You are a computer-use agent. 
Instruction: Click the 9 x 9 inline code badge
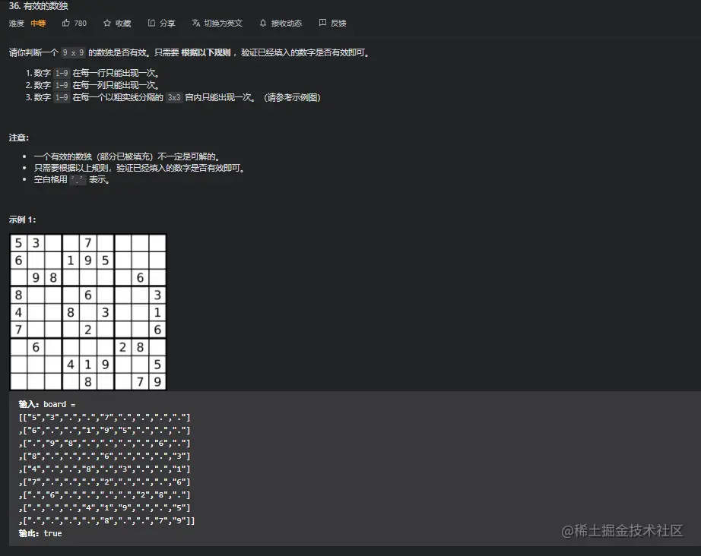tap(72, 52)
